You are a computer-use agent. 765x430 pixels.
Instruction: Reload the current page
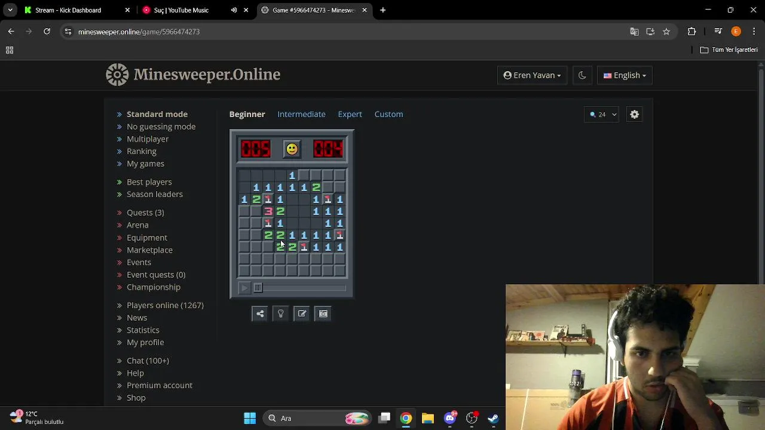coord(47,32)
